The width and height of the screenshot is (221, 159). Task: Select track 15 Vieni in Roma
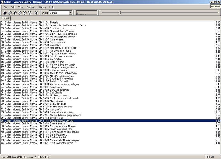(110, 62)
